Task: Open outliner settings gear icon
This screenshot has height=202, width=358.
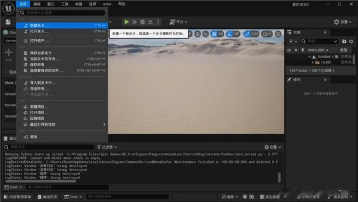Action: tap(351, 41)
